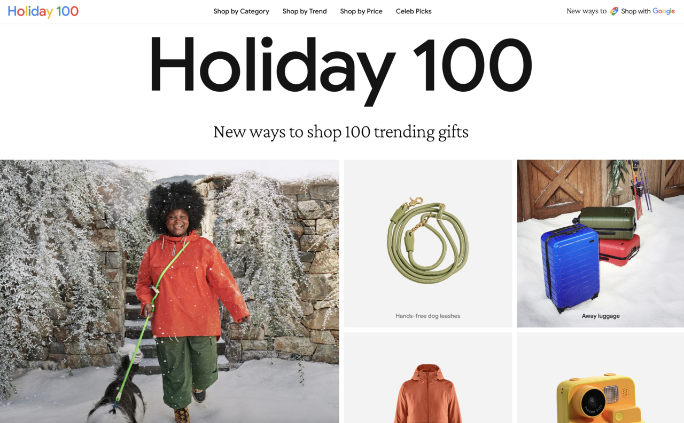Click the word Google in the header

(664, 11)
